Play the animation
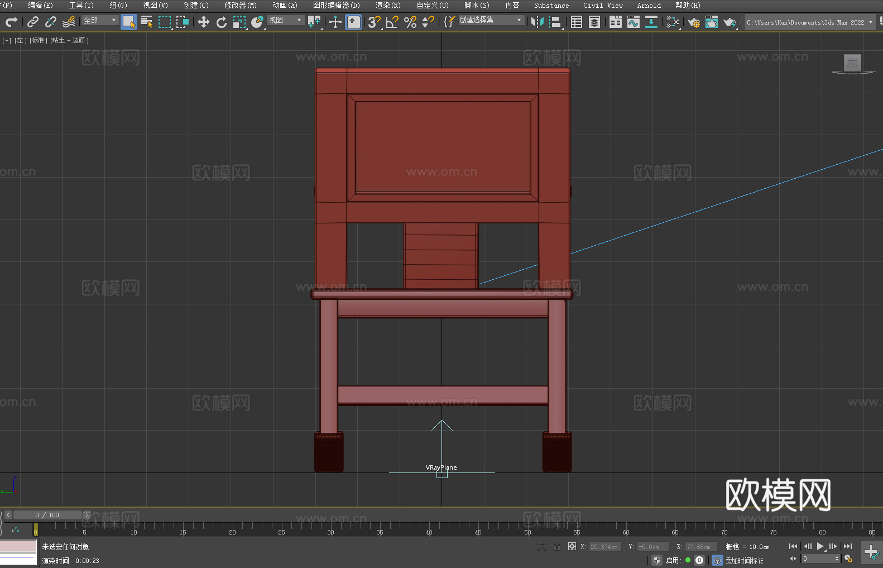Viewport: 883px width, 568px height. coord(820,546)
